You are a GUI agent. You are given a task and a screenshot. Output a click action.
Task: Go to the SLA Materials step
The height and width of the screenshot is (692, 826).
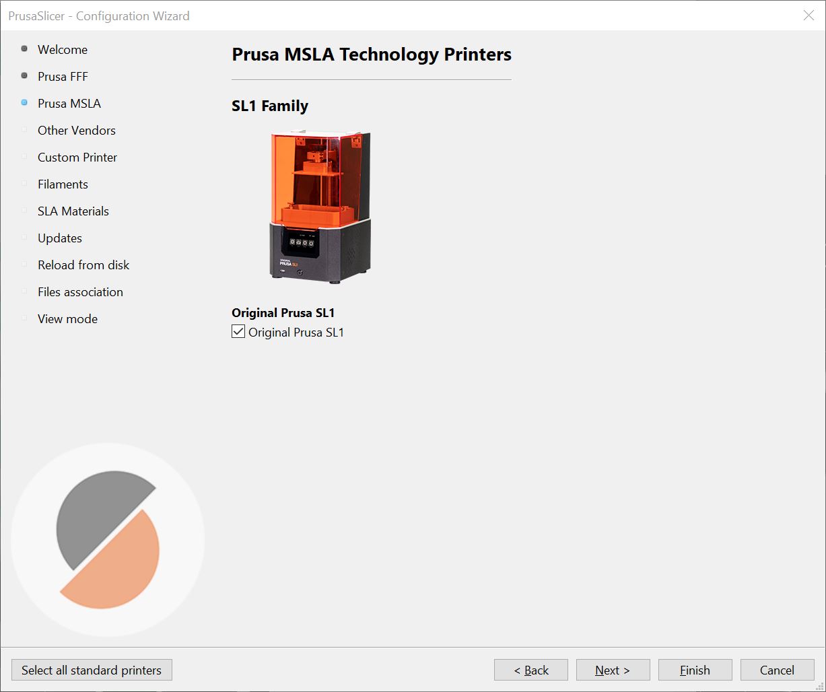click(x=73, y=211)
